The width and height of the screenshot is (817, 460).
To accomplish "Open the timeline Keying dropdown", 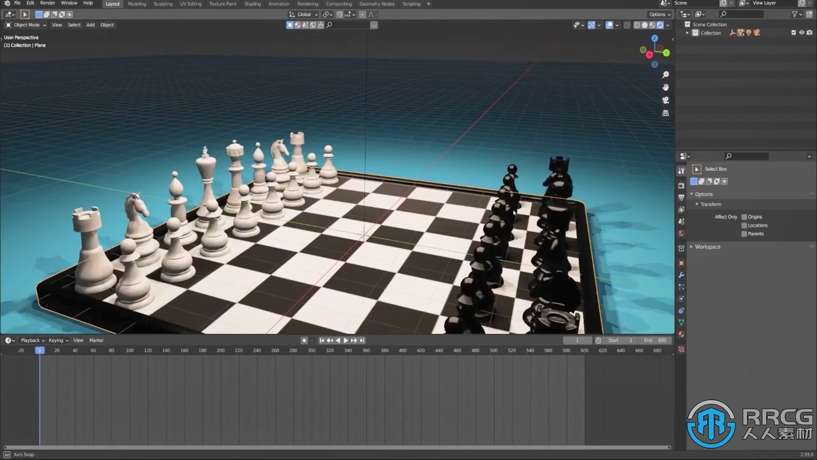I will tap(58, 341).
